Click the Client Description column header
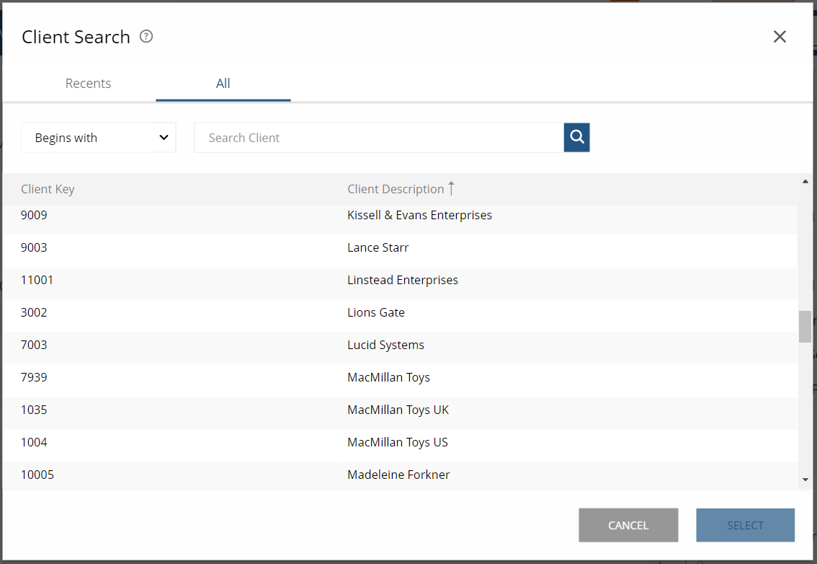 [x=395, y=188]
